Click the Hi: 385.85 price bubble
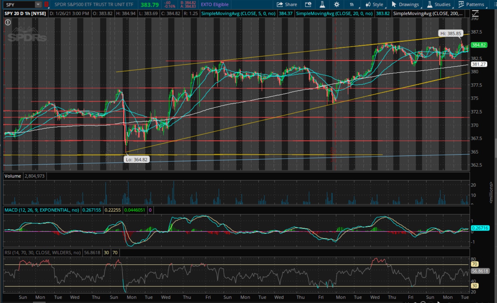Image resolution: width=497 pixels, height=303 pixels. point(450,33)
